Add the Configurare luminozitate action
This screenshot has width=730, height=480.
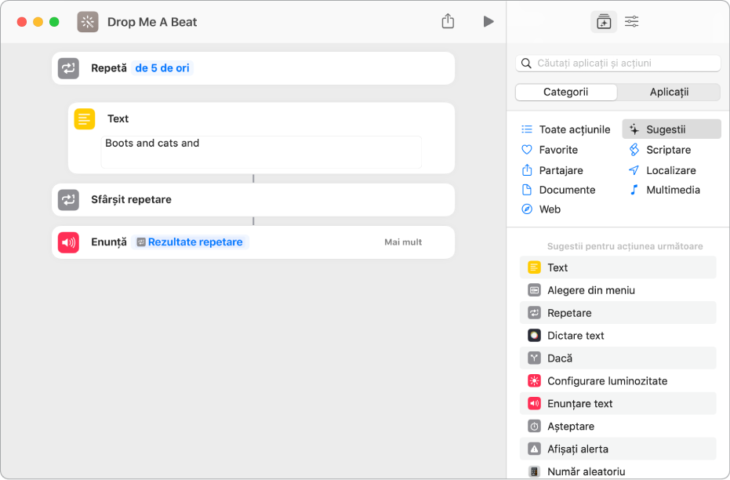[x=618, y=381]
